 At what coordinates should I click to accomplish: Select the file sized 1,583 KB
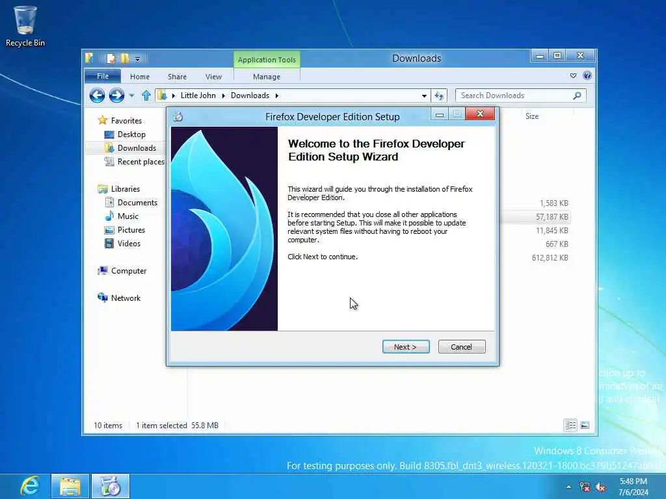pyautogui.click(x=554, y=203)
